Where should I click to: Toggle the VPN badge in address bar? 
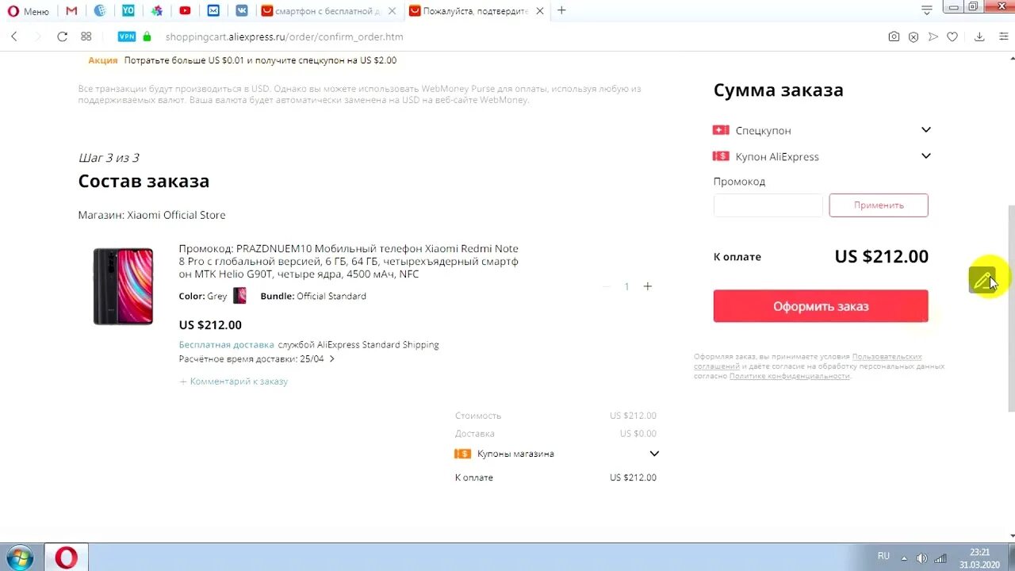127,36
